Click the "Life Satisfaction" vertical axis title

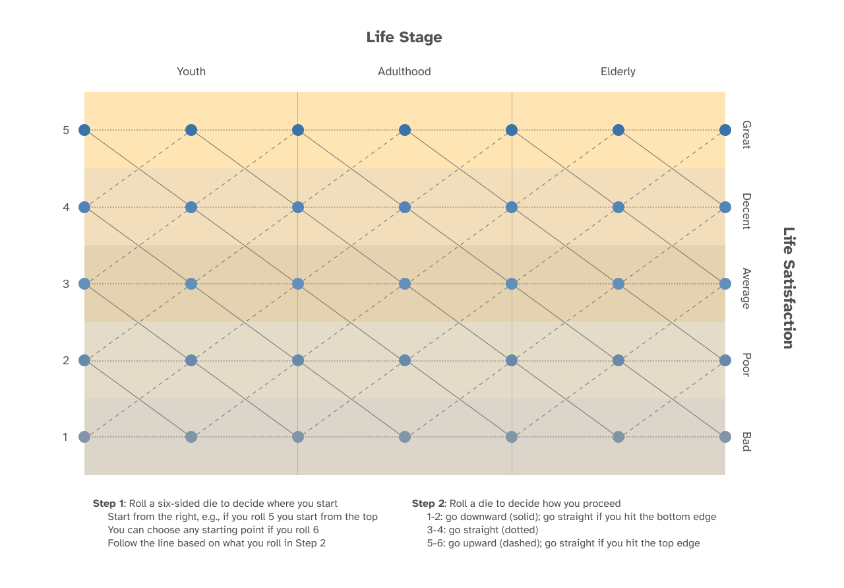[789, 288]
